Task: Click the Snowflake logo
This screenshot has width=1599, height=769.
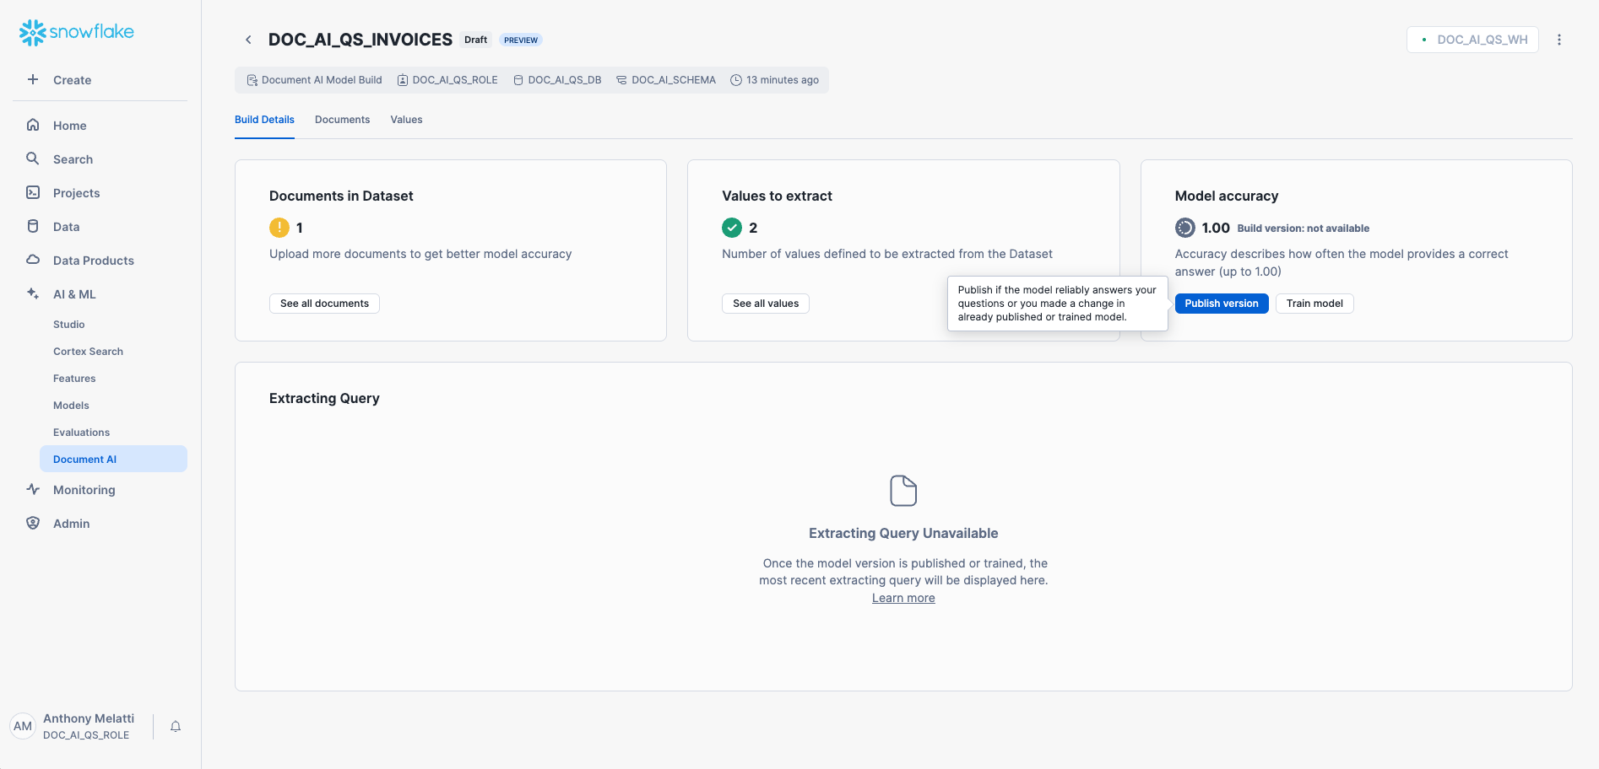Action: 76,32
